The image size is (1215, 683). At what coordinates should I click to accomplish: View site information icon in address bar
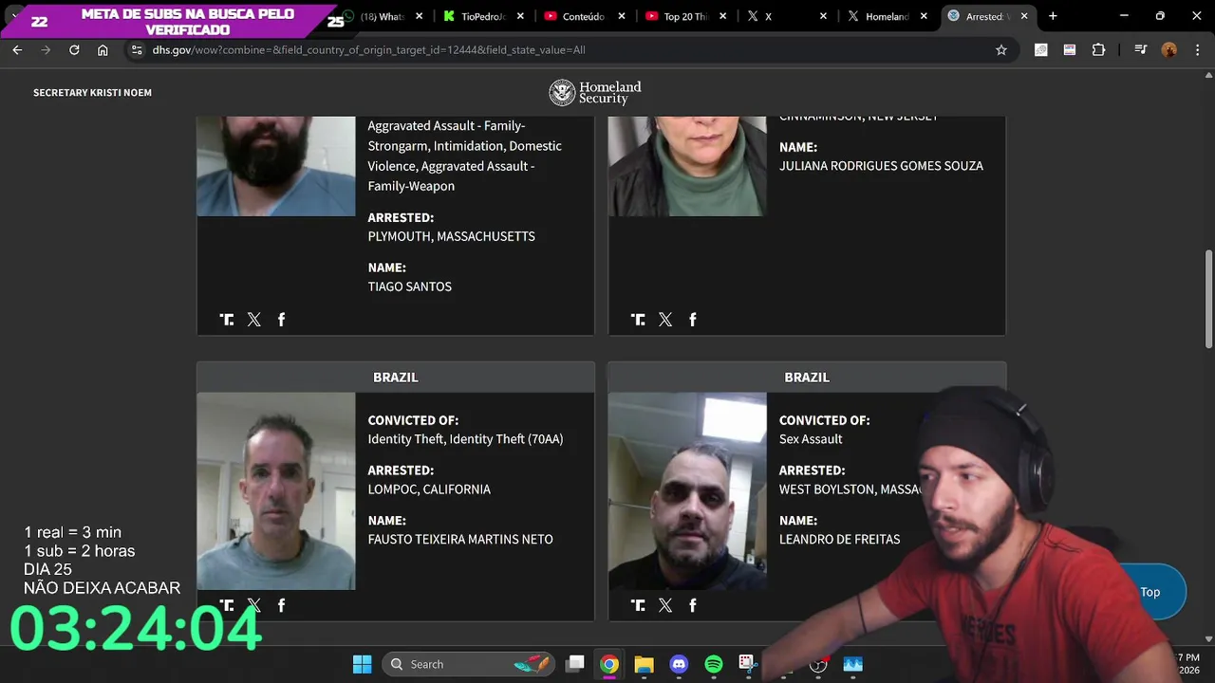click(x=137, y=50)
